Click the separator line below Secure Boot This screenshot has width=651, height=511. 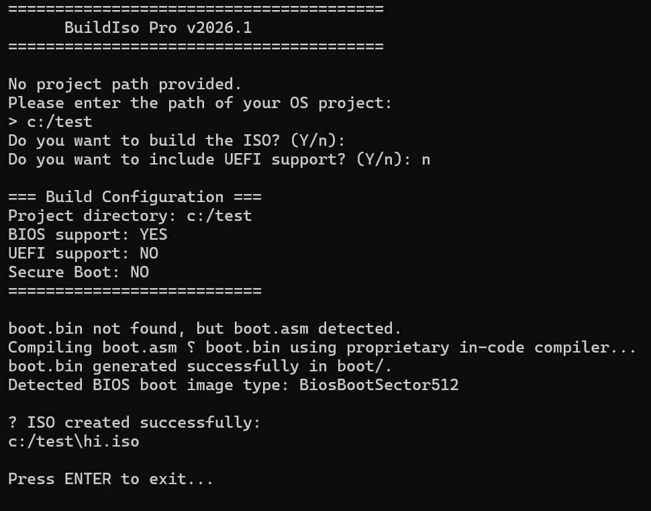[x=134, y=291]
